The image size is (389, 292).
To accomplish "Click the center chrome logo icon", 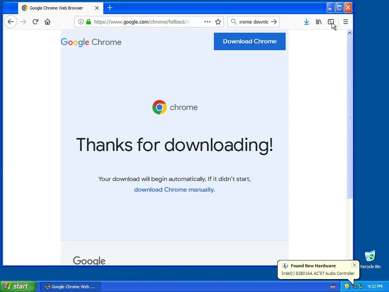I will point(159,107).
